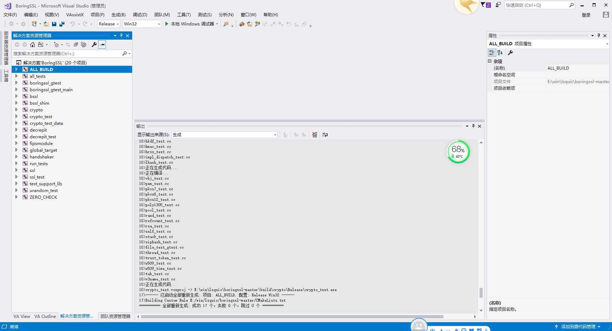Click the Solution Explorer search input
This screenshot has width=612, height=331.
pos(67,53)
